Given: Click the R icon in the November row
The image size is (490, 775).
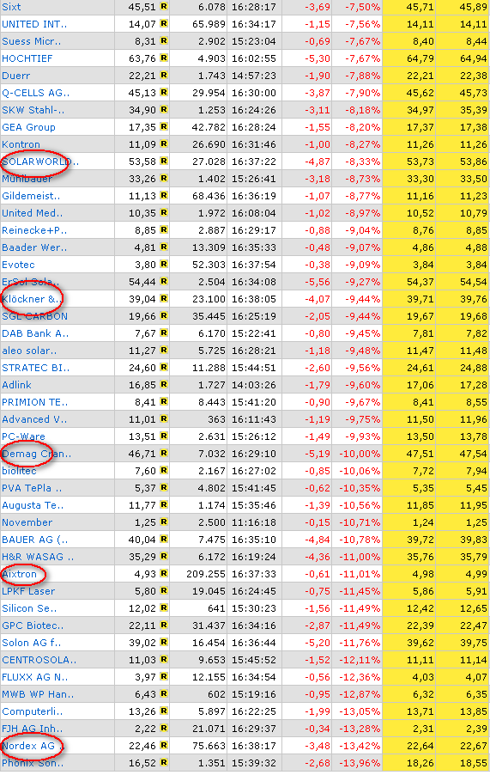Looking at the screenshot, I should [x=164, y=522].
